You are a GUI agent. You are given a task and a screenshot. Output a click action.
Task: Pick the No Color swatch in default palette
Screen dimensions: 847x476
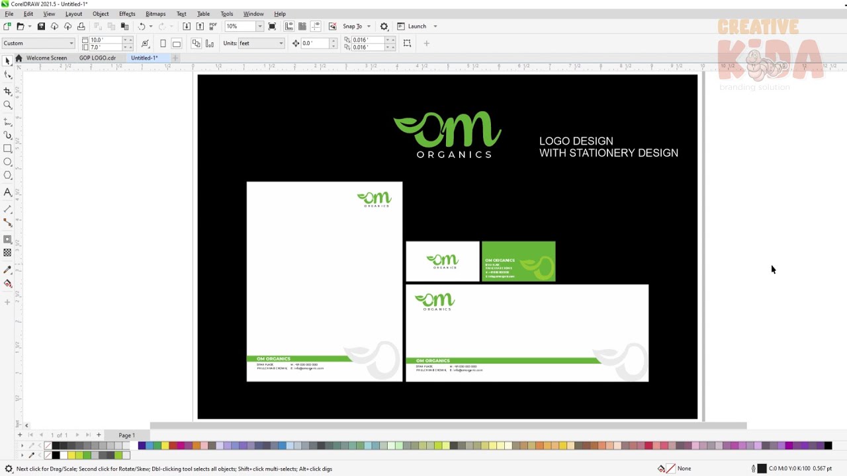48,446
